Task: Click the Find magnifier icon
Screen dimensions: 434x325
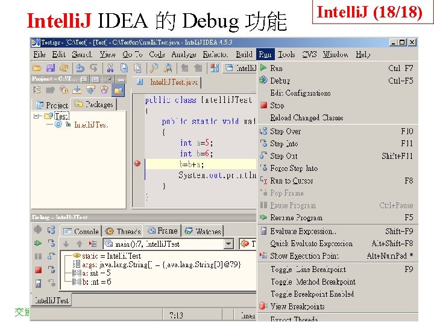Action: point(154,67)
